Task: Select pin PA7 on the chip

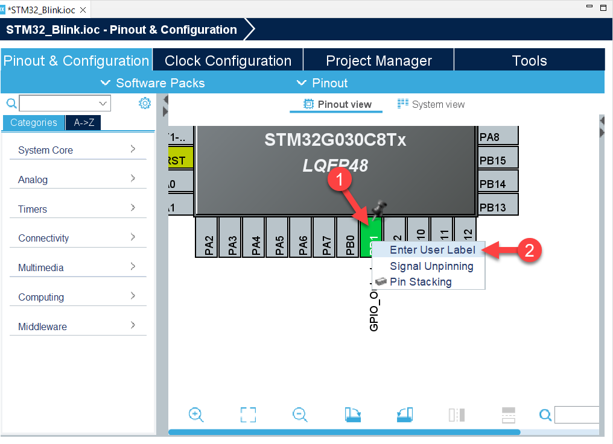Action: click(324, 237)
